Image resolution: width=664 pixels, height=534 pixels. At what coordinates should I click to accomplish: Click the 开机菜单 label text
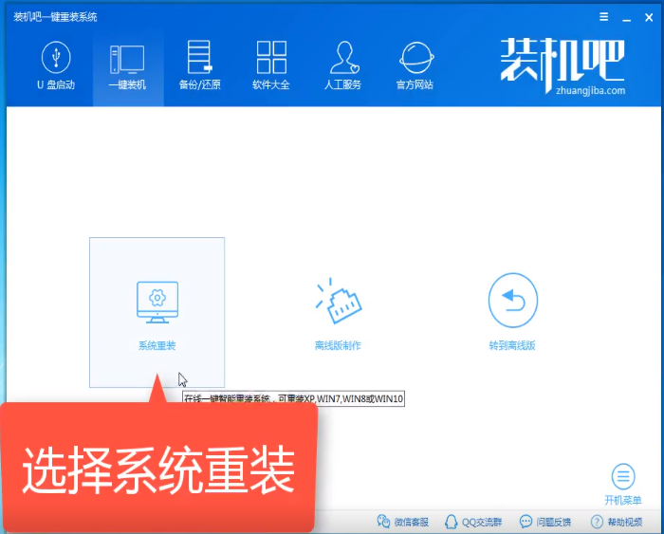(x=623, y=501)
